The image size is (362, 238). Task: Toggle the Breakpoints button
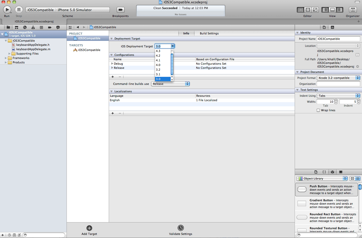pos(120,10)
